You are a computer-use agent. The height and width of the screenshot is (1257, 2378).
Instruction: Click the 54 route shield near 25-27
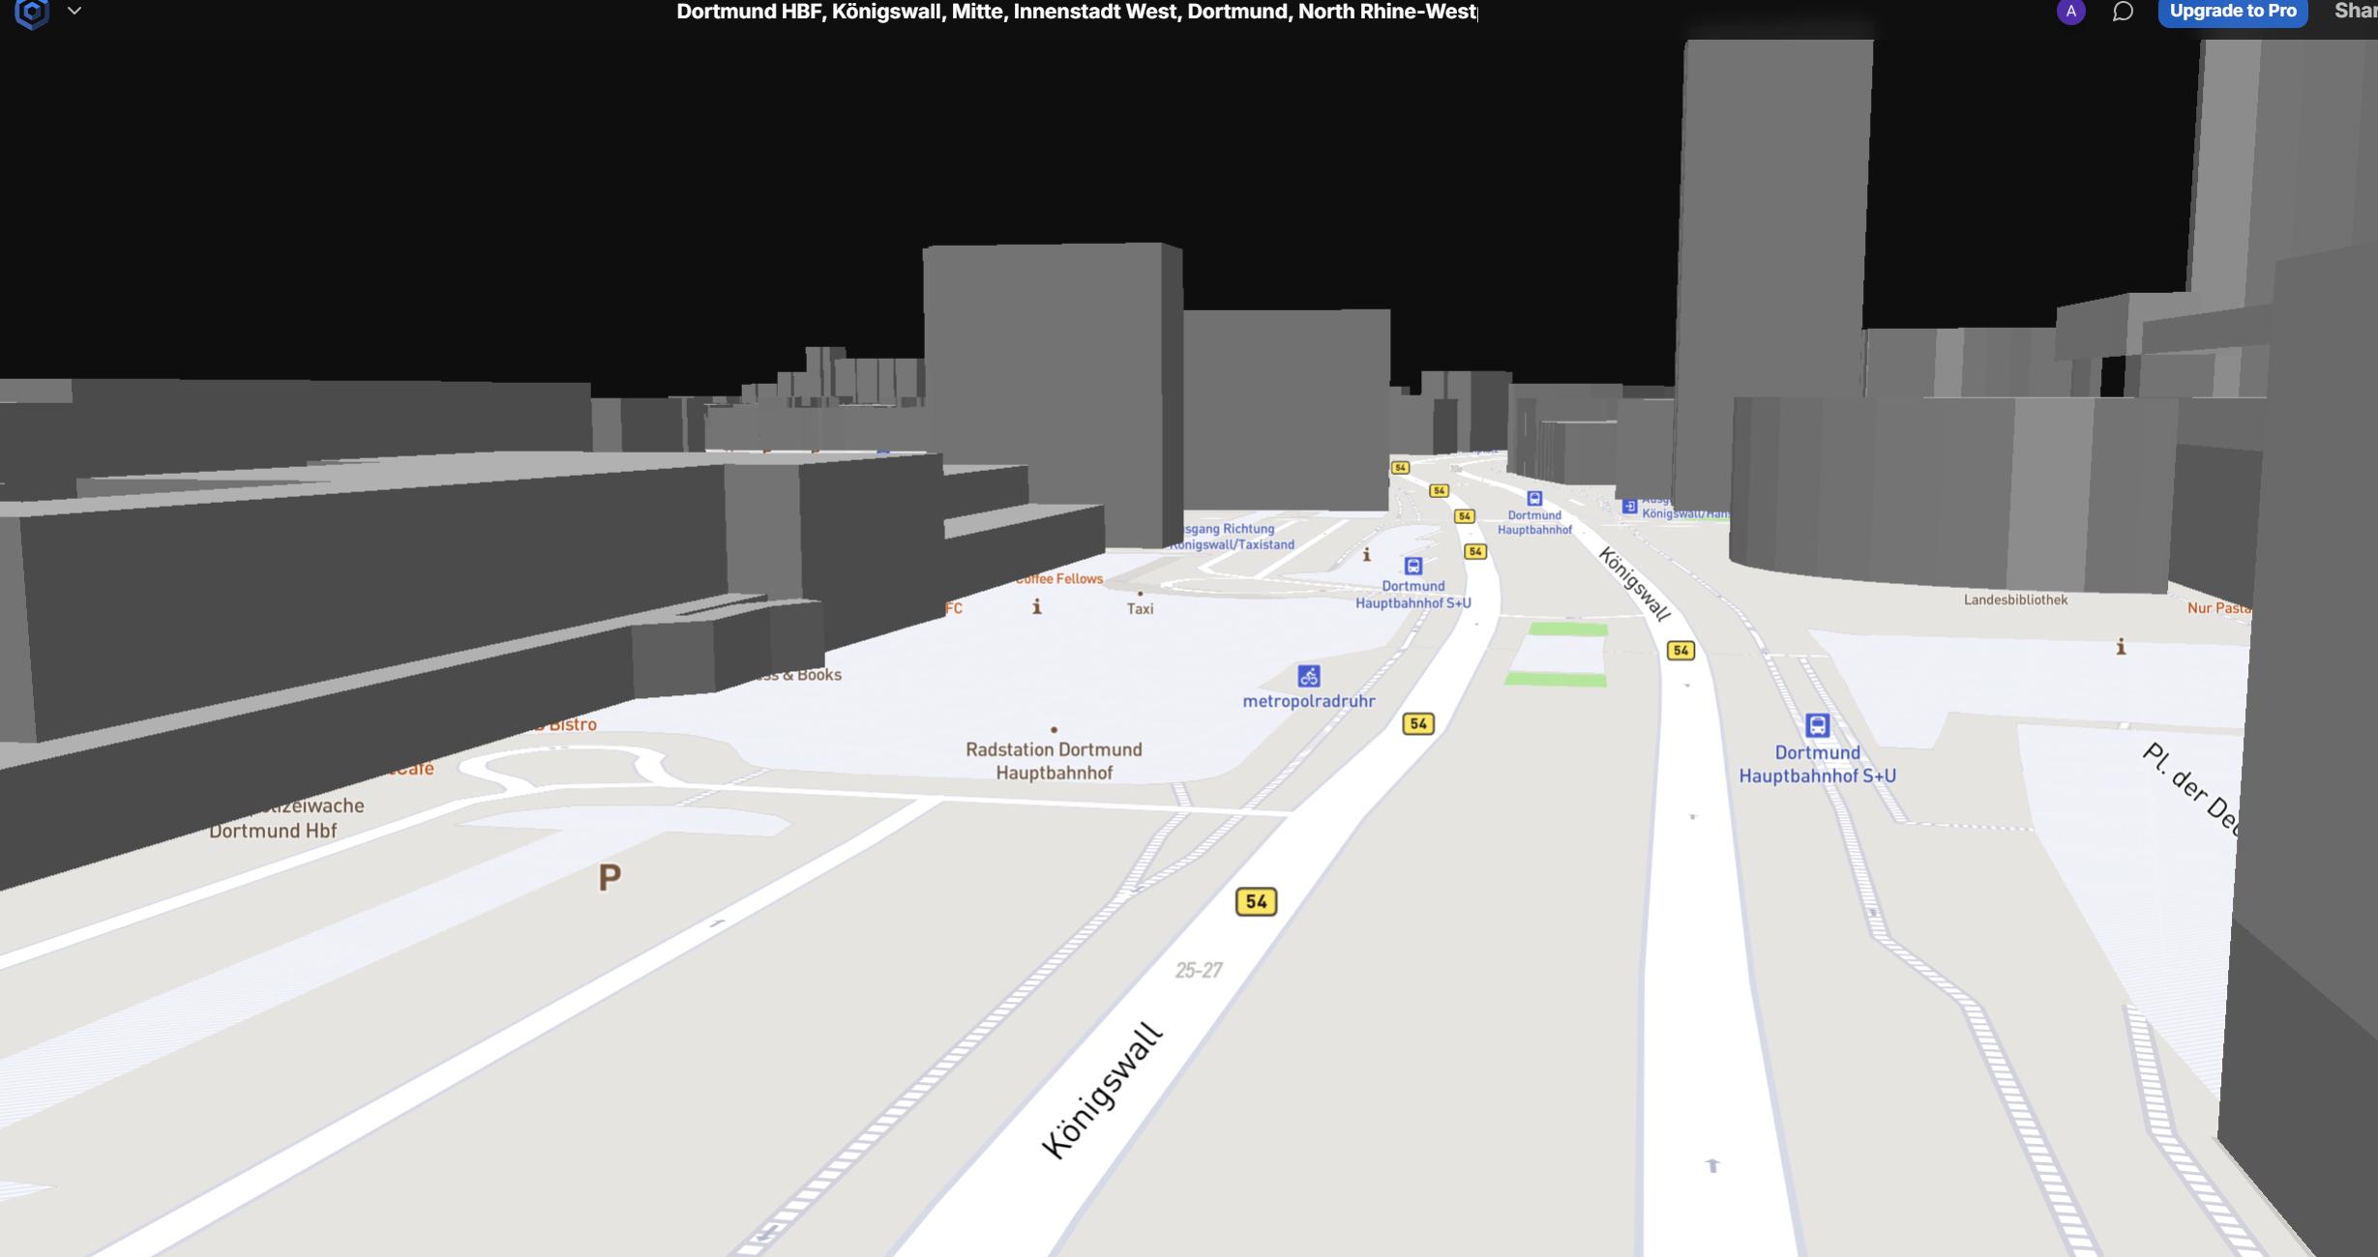coord(1256,902)
